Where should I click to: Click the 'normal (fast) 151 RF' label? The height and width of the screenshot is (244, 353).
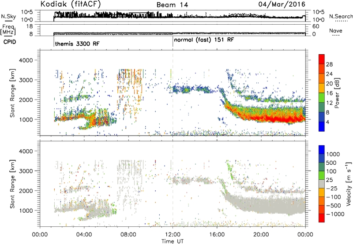(x=204, y=40)
